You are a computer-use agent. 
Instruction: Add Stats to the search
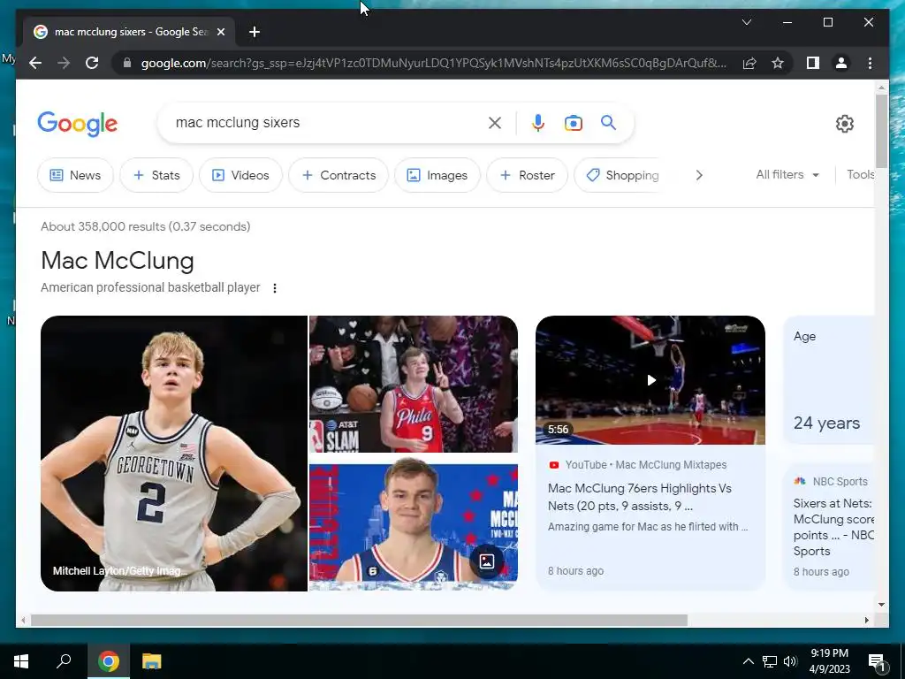click(x=156, y=175)
